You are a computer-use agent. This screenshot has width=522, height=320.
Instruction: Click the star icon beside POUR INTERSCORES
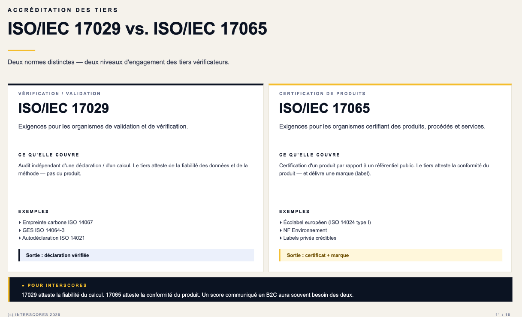(23, 285)
